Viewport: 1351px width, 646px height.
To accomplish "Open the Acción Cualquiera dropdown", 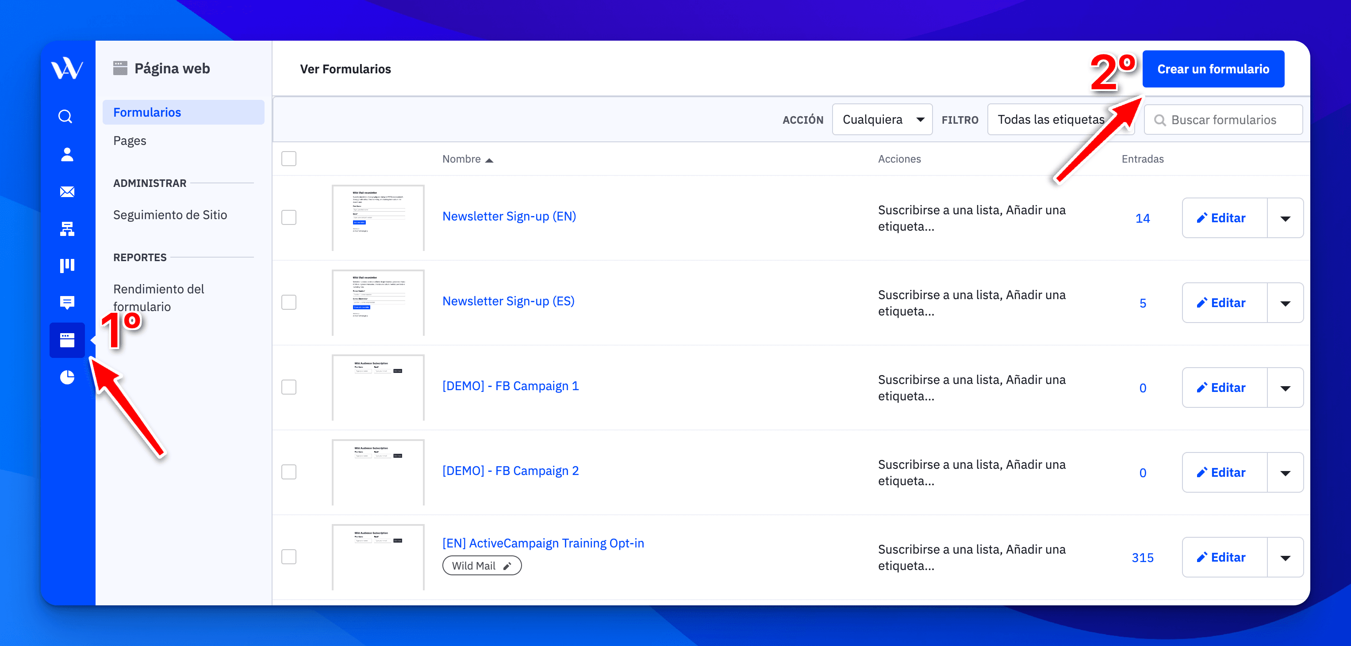I will pyautogui.click(x=882, y=119).
